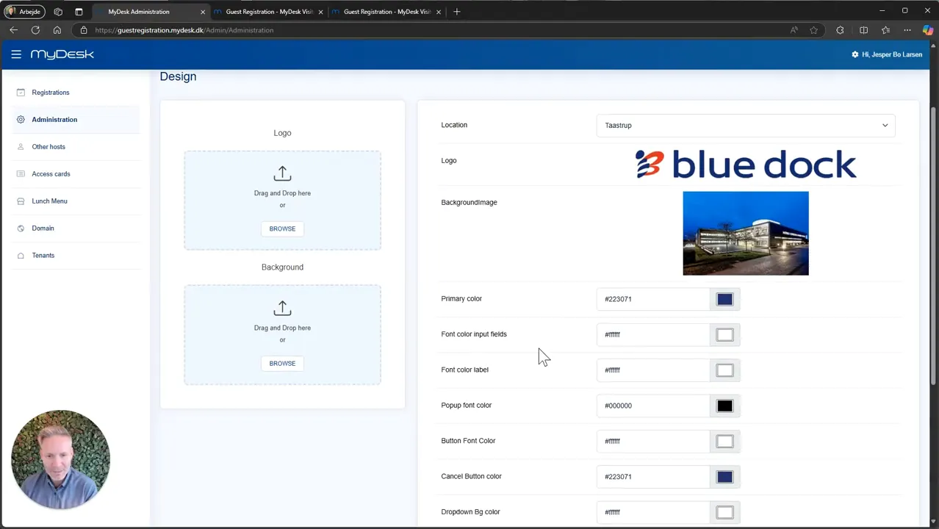Screen dimensions: 939x529
Task: Expand the Taastrup location dropdown
Action: point(746,126)
